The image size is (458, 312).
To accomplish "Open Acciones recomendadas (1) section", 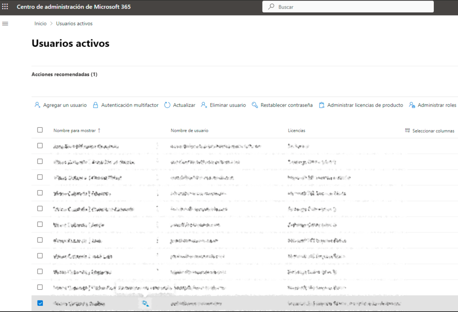I will point(64,75).
